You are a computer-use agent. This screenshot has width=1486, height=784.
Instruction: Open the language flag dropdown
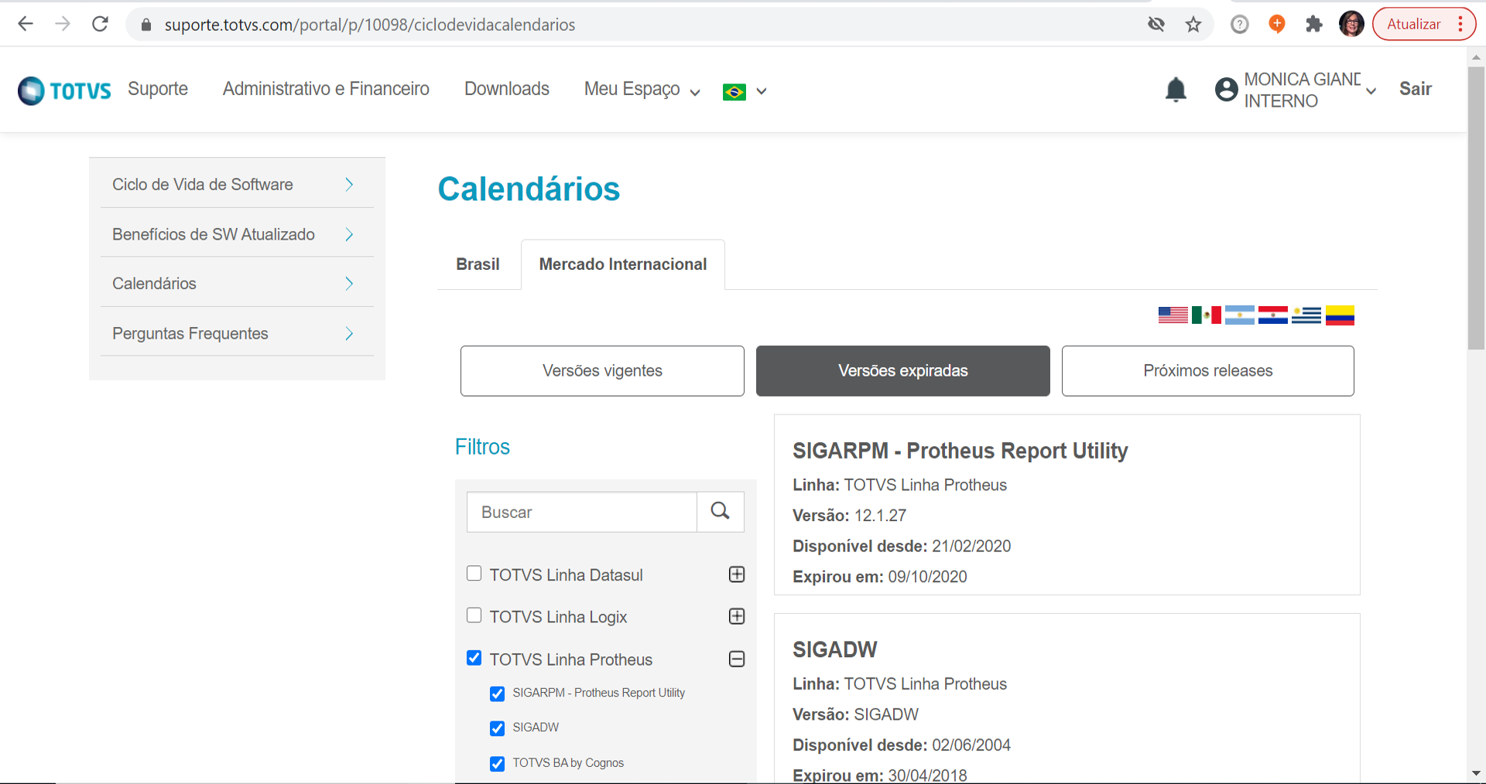pyautogui.click(x=745, y=91)
